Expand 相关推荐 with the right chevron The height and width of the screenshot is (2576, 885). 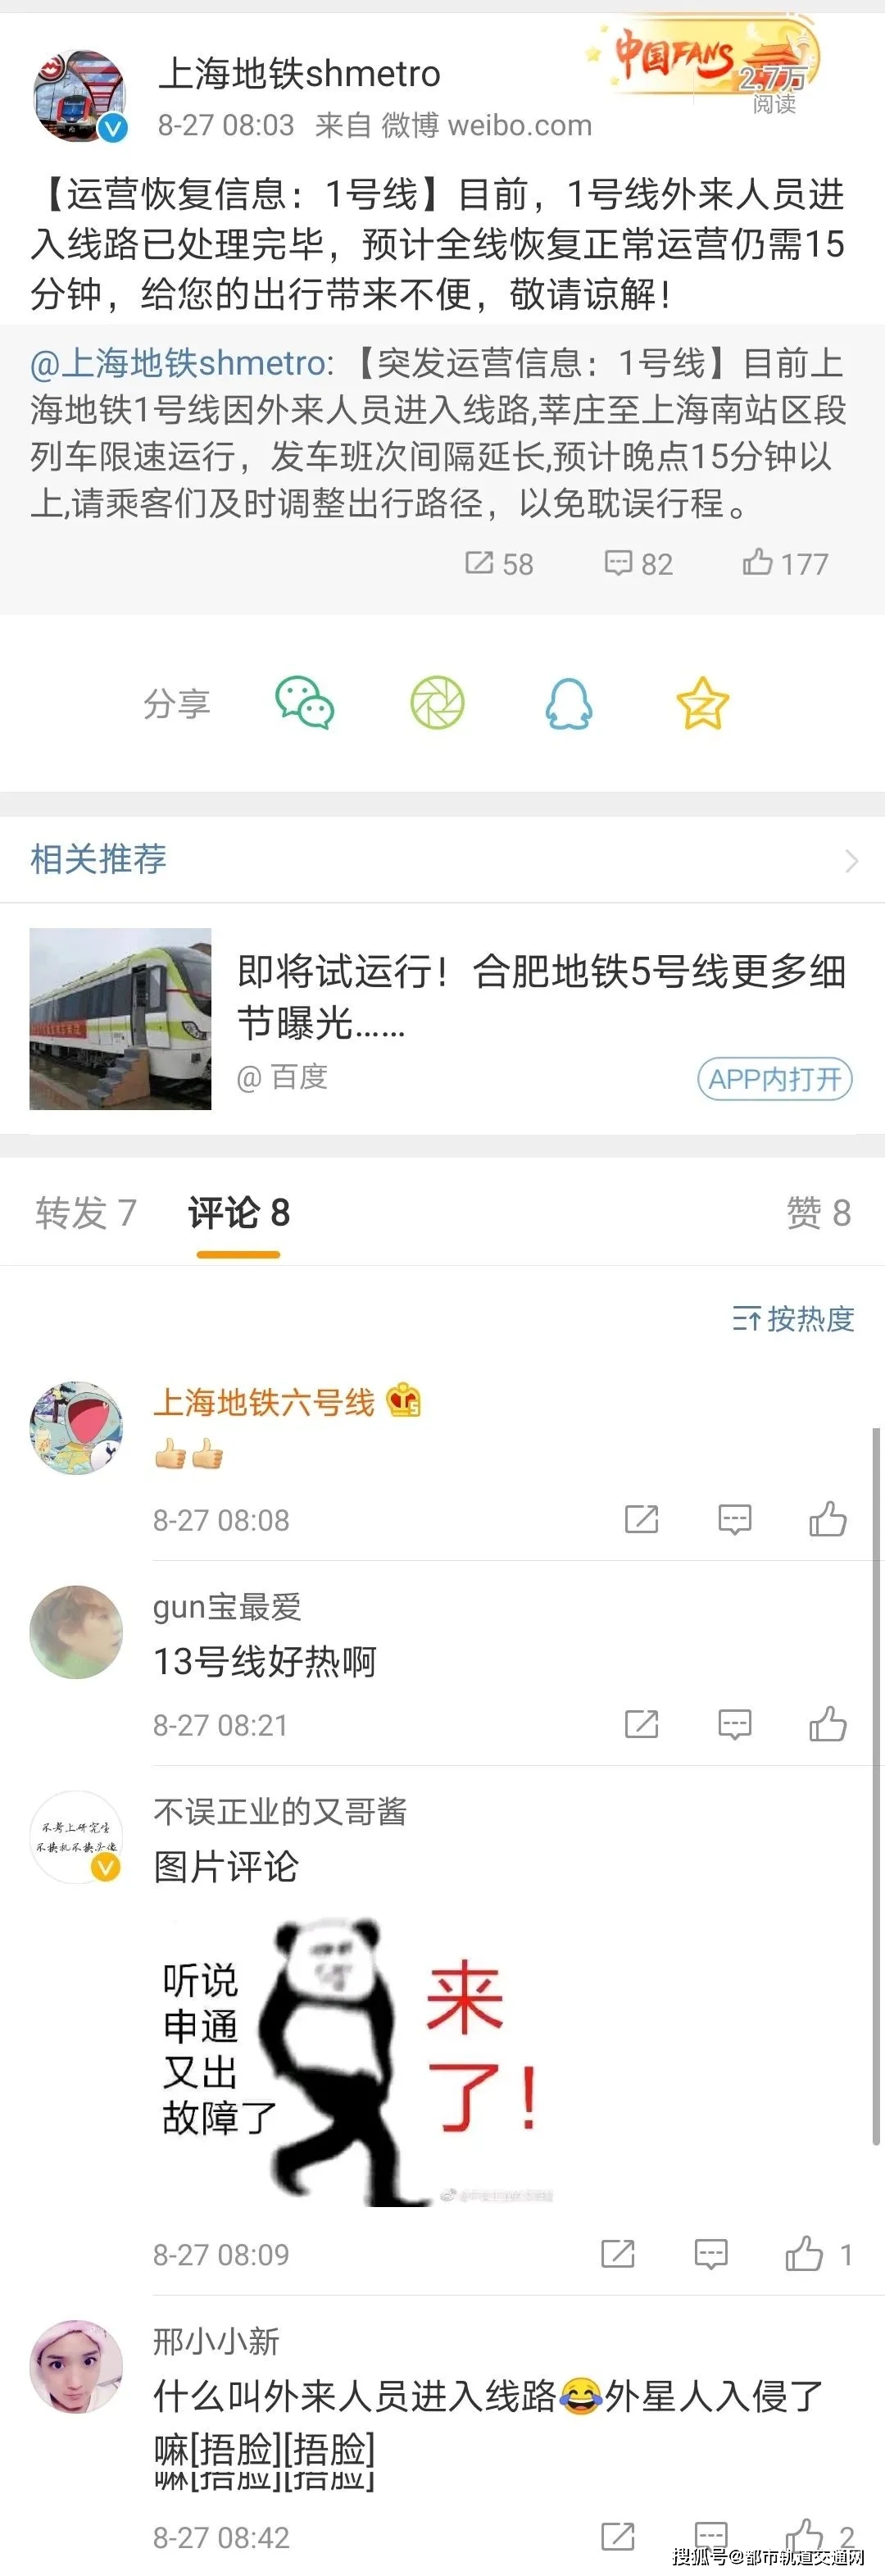pyautogui.click(x=851, y=860)
